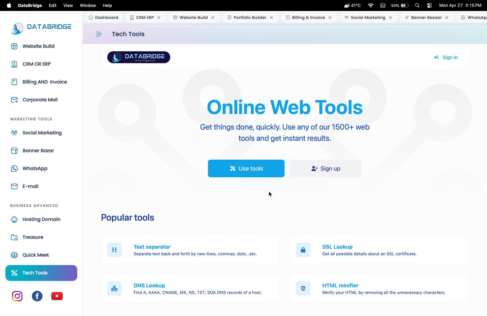The width and height of the screenshot is (487, 316).
Task: Click the DNS Lookup network icon
Action: 114,288
